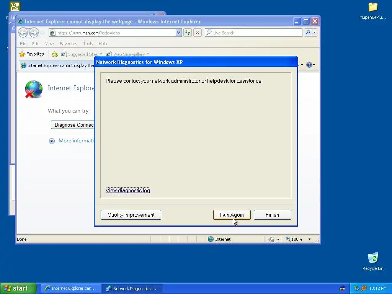This screenshot has width=392, height=294.
Task: Click the 'Please contact your network administrator' message
Action: tap(184, 81)
